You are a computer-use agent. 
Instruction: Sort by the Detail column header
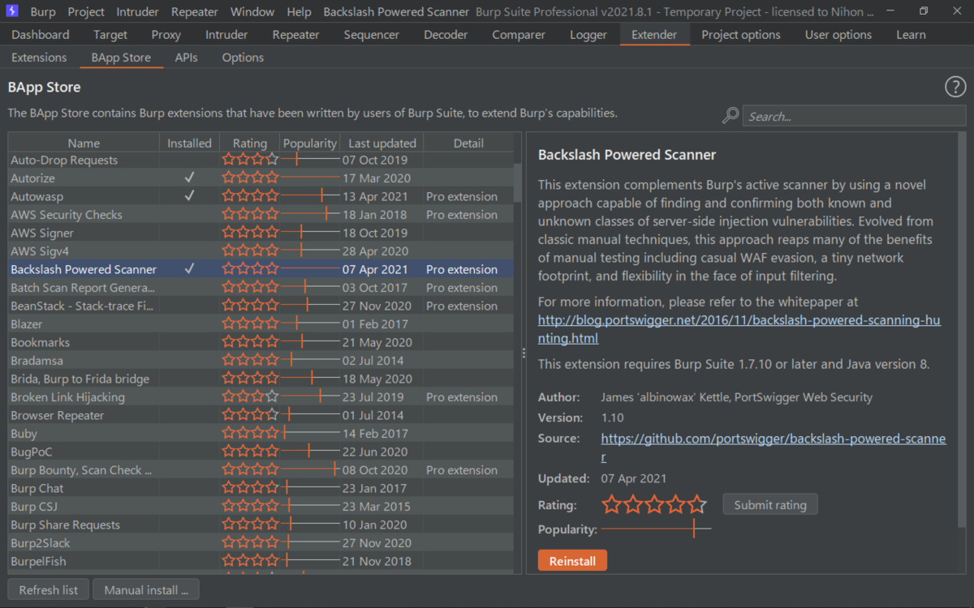(x=468, y=143)
